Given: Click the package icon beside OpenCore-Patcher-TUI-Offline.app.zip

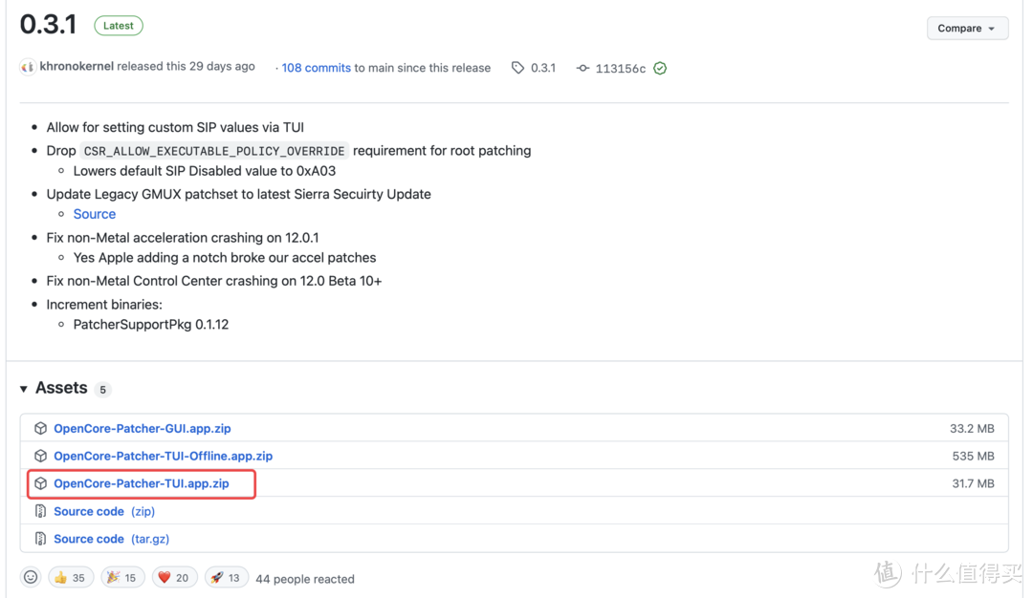Looking at the screenshot, I should coord(40,457).
